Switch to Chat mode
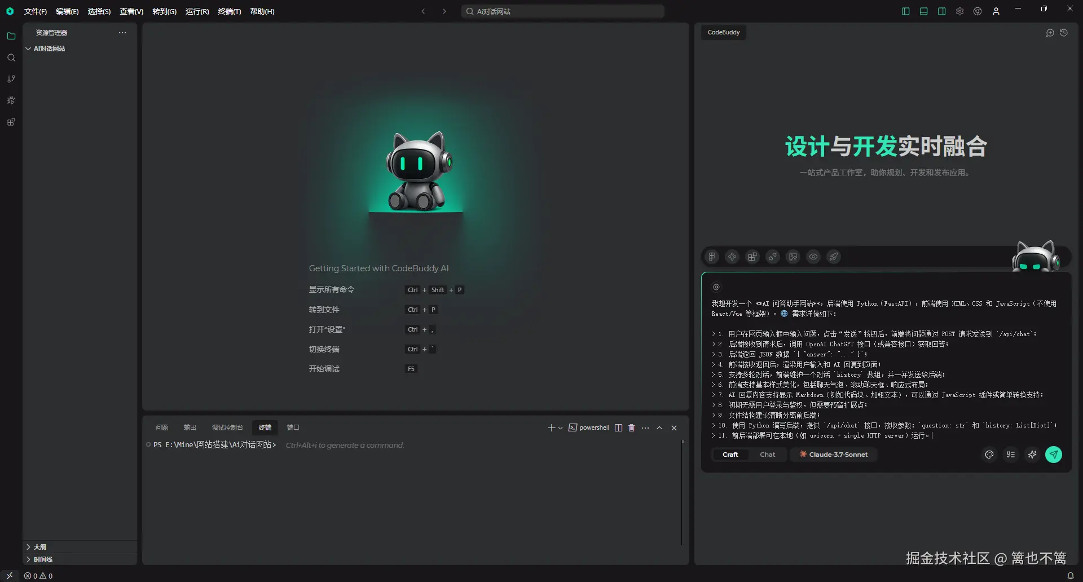The image size is (1083, 582). (x=768, y=455)
